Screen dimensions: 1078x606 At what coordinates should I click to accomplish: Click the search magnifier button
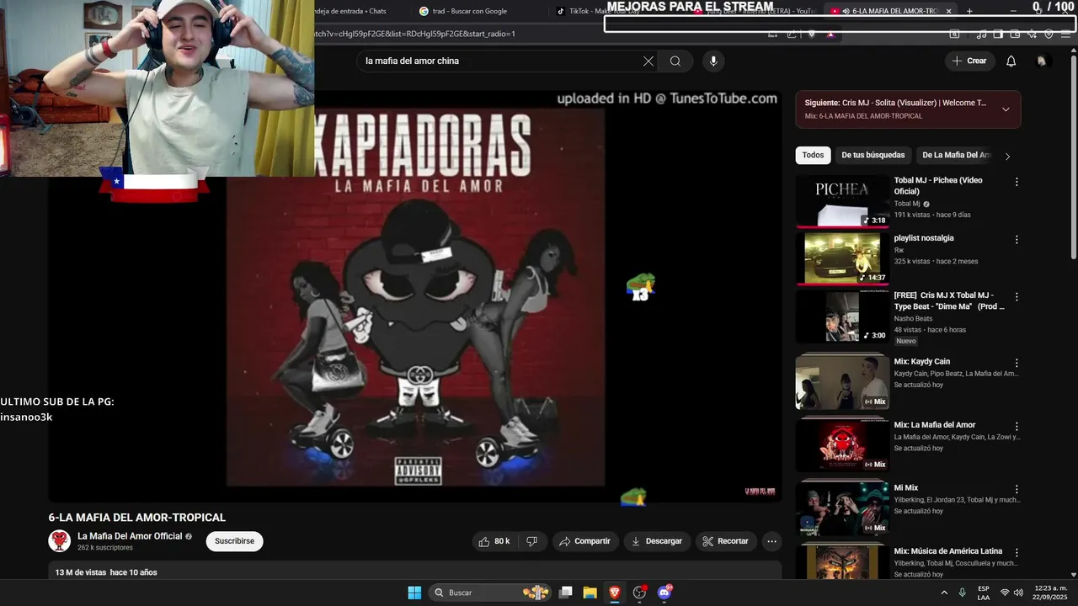675,61
